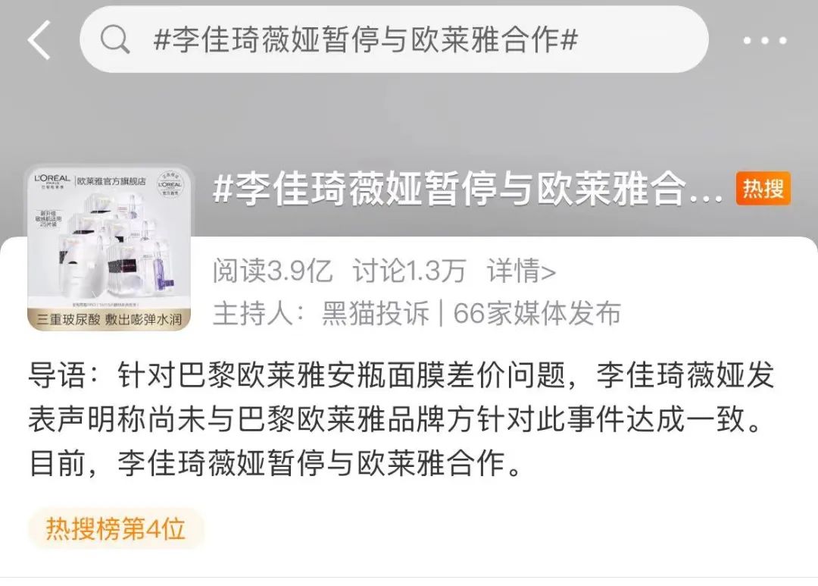Open the three-dot more options menu
818x586 pixels.
[765, 40]
